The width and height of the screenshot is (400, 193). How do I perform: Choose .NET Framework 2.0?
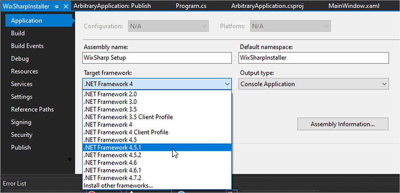(x=157, y=94)
